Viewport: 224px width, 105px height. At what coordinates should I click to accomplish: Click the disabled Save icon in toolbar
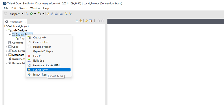pos(6,14)
